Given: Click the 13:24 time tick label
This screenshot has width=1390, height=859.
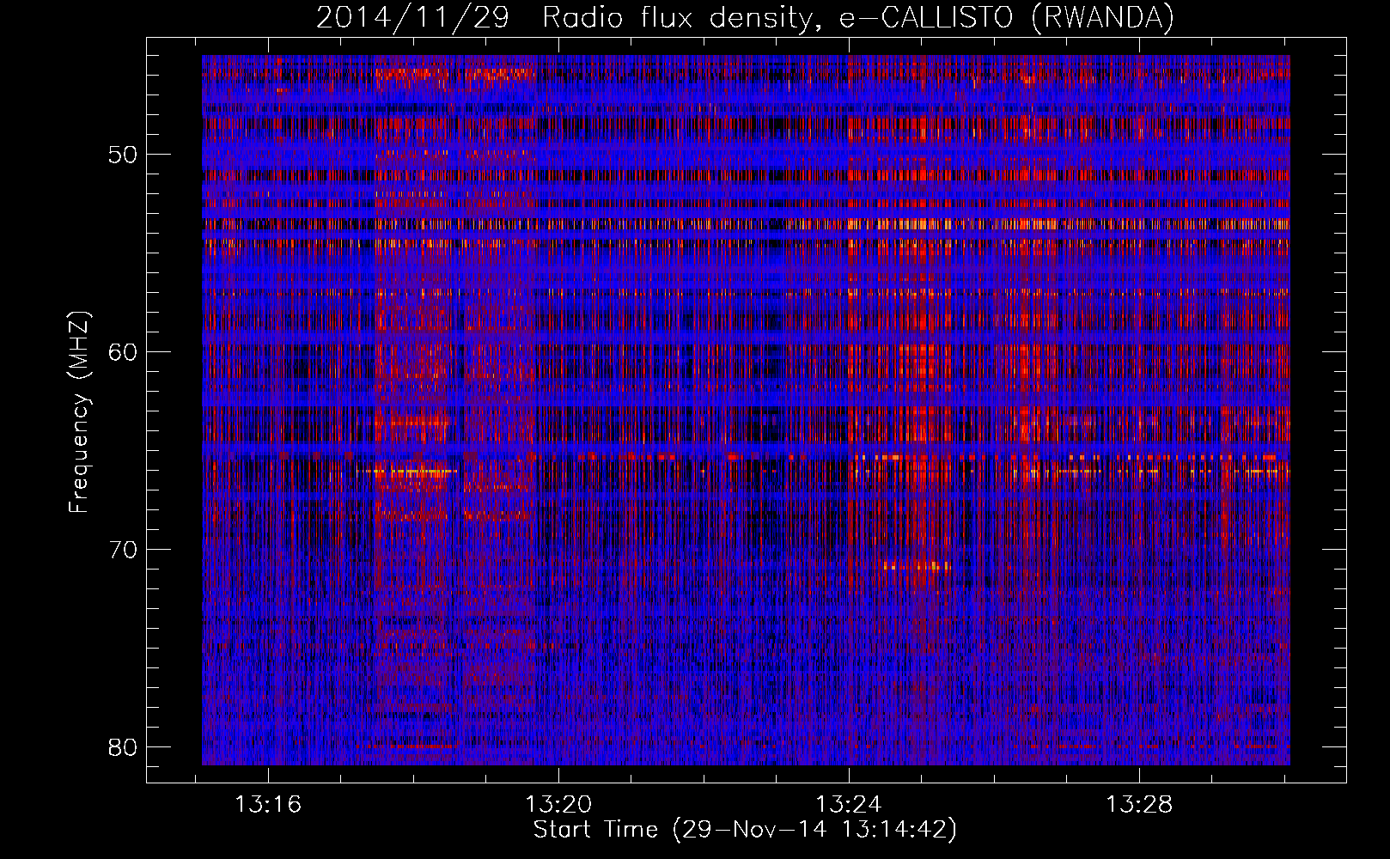Looking at the screenshot, I should coord(850,805).
